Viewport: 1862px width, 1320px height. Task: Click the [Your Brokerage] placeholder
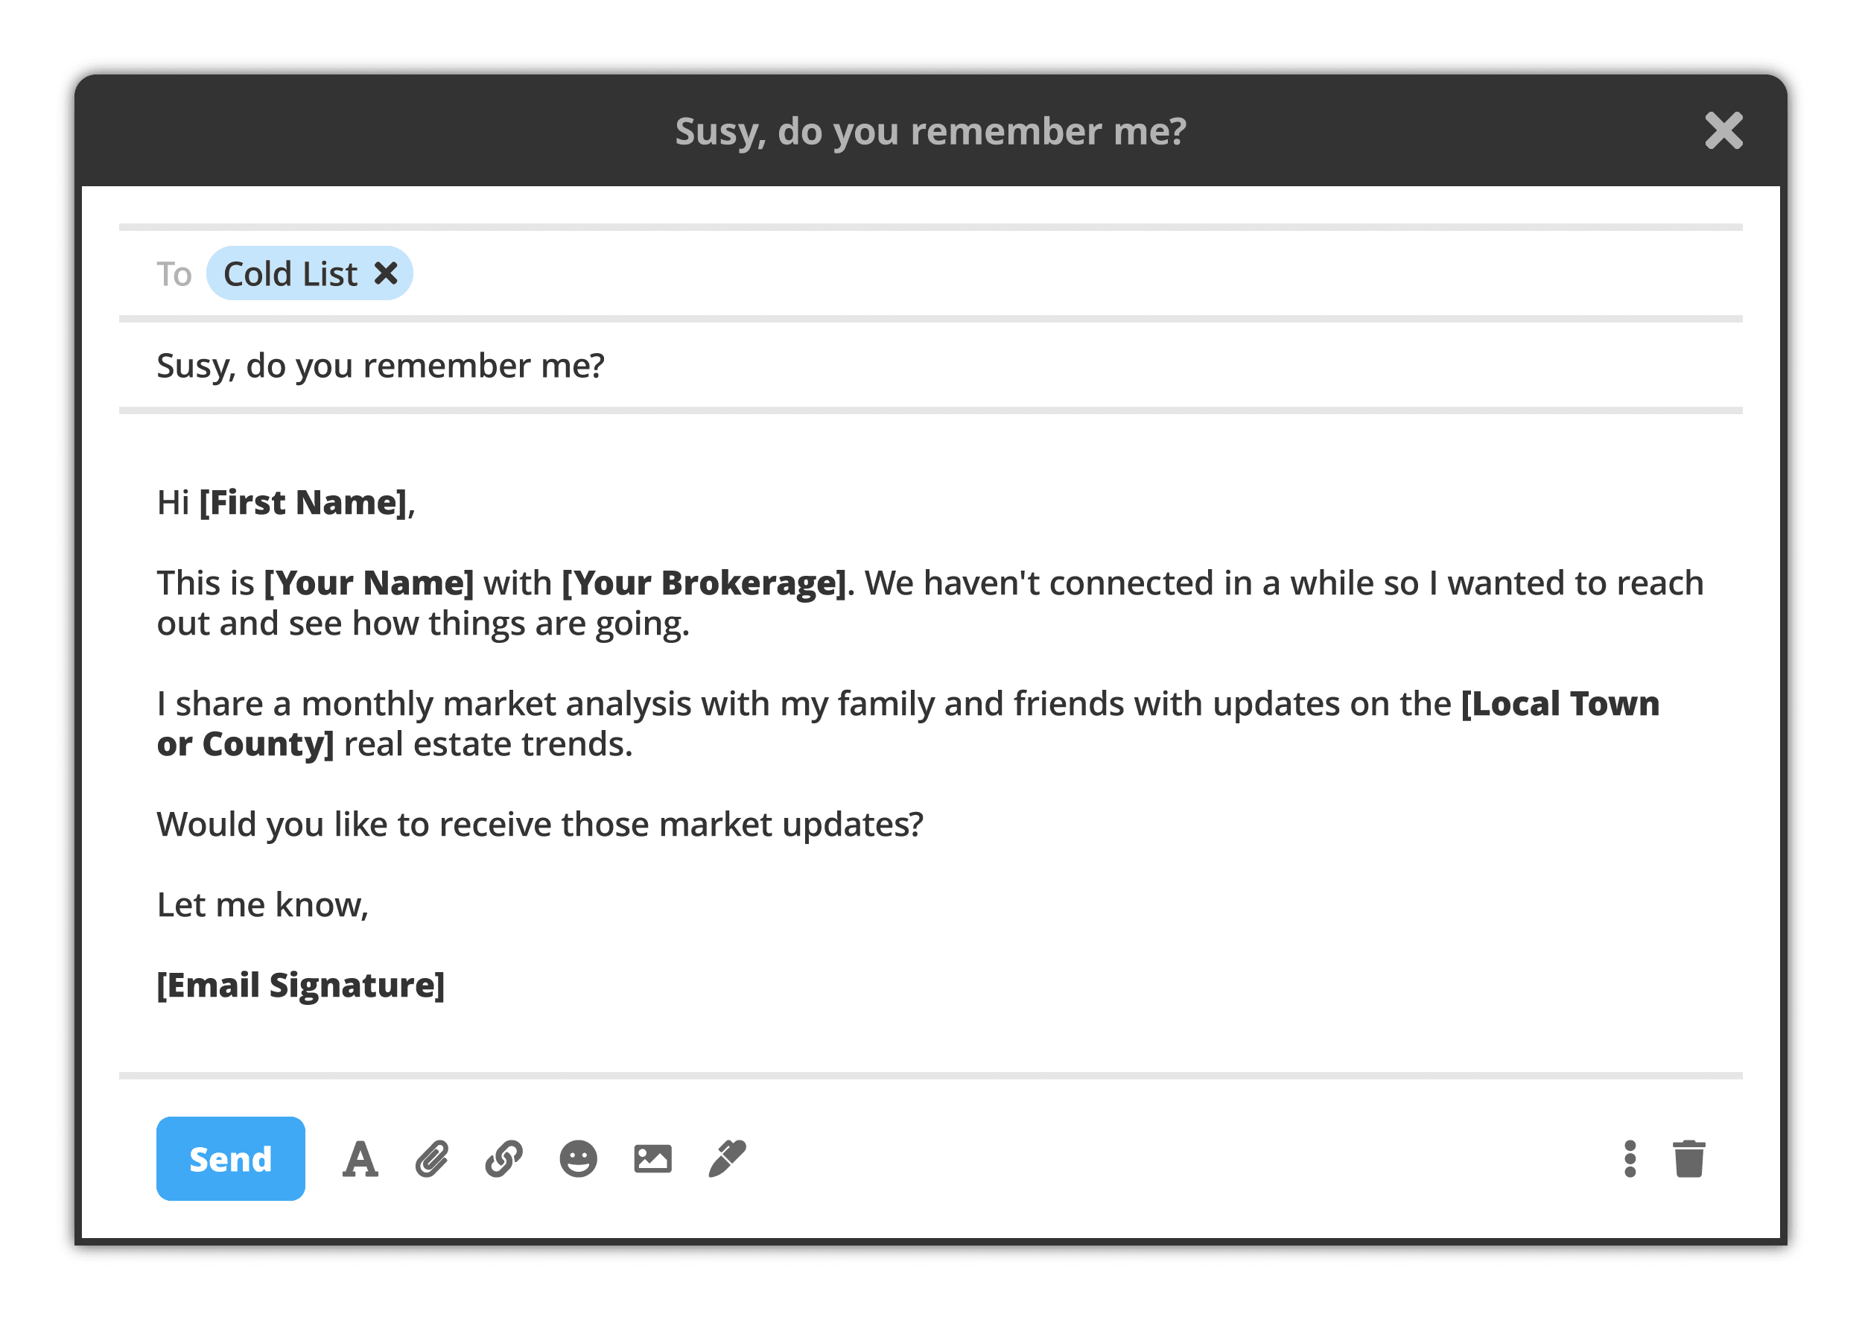(704, 583)
